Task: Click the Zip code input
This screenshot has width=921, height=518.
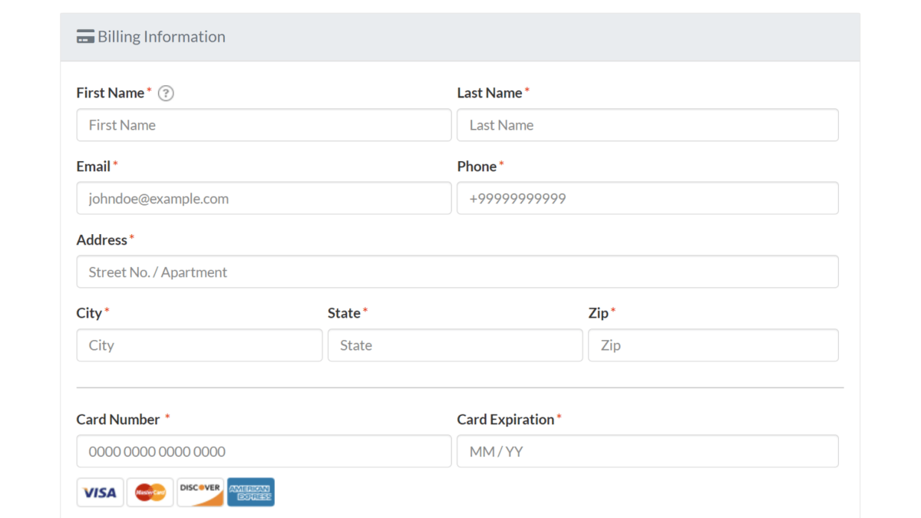Action: [713, 345]
